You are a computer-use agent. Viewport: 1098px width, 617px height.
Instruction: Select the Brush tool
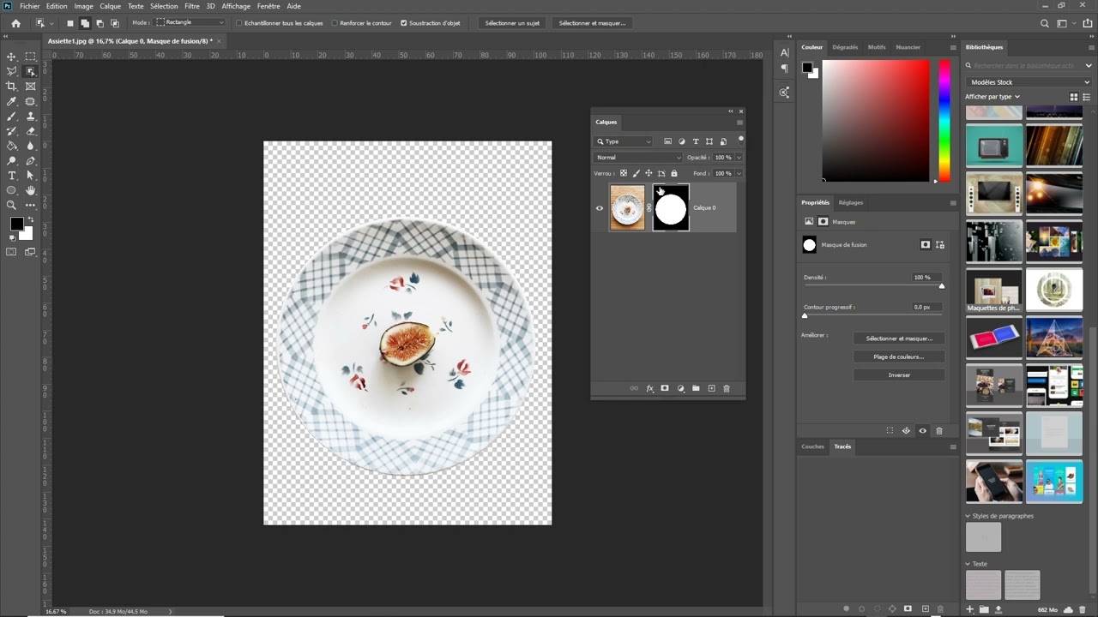(12, 117)
